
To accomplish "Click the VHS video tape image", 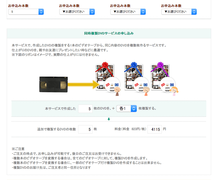I will 53,84.
